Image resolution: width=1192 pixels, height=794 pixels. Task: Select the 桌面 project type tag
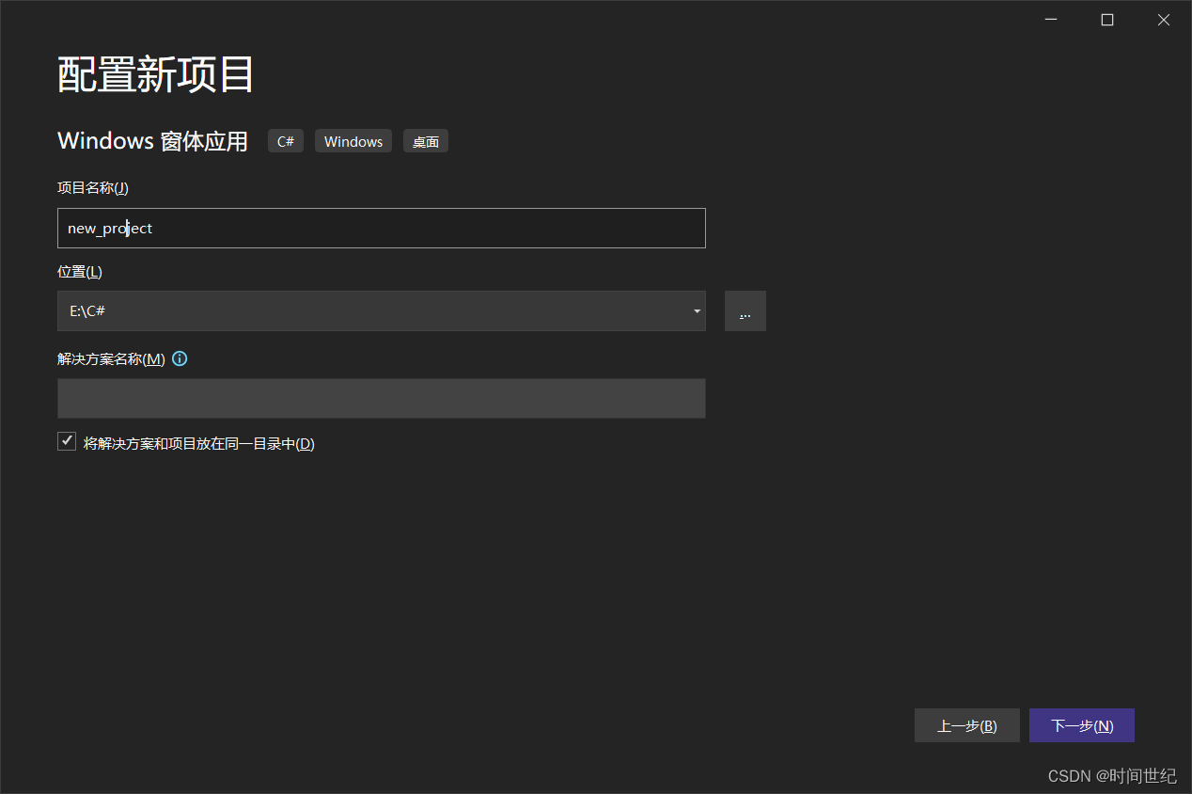(425, 140)
